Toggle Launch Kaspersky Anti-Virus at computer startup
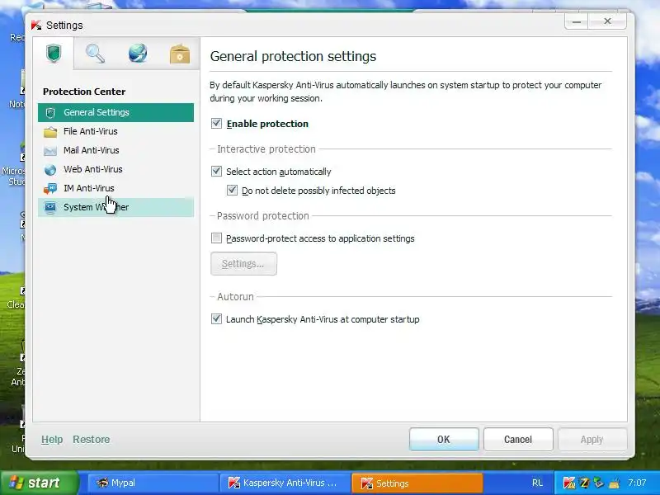This screenshot has width=660, height=495. pos(216,319)
